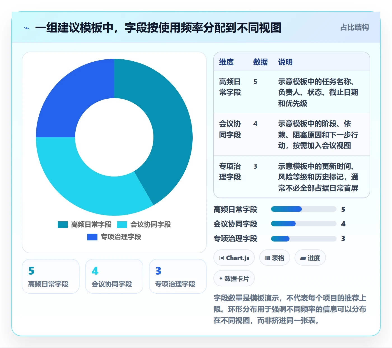Screen dimensions: 392x348
Task: Select the stat card showing 3 专项治理字段
Action: [178, 276]
